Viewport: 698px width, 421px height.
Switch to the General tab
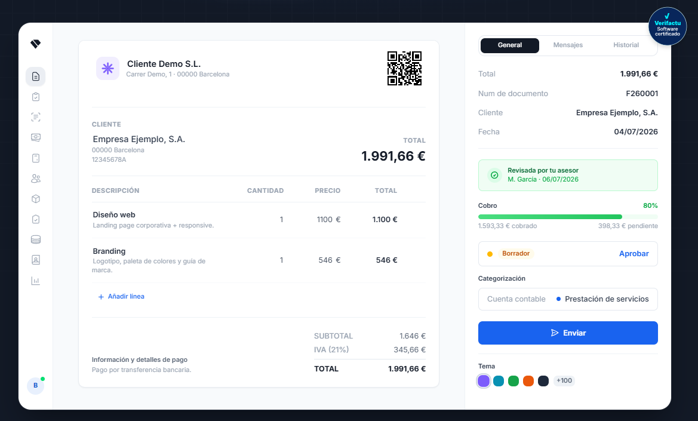pos(510,45)
